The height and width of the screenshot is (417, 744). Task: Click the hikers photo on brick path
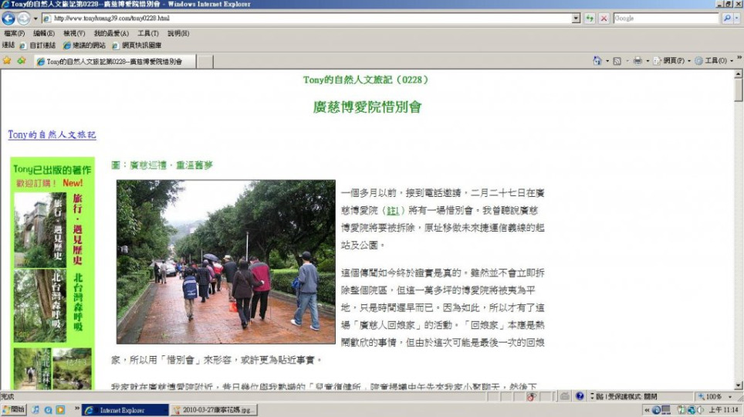(x=226, y=262)
